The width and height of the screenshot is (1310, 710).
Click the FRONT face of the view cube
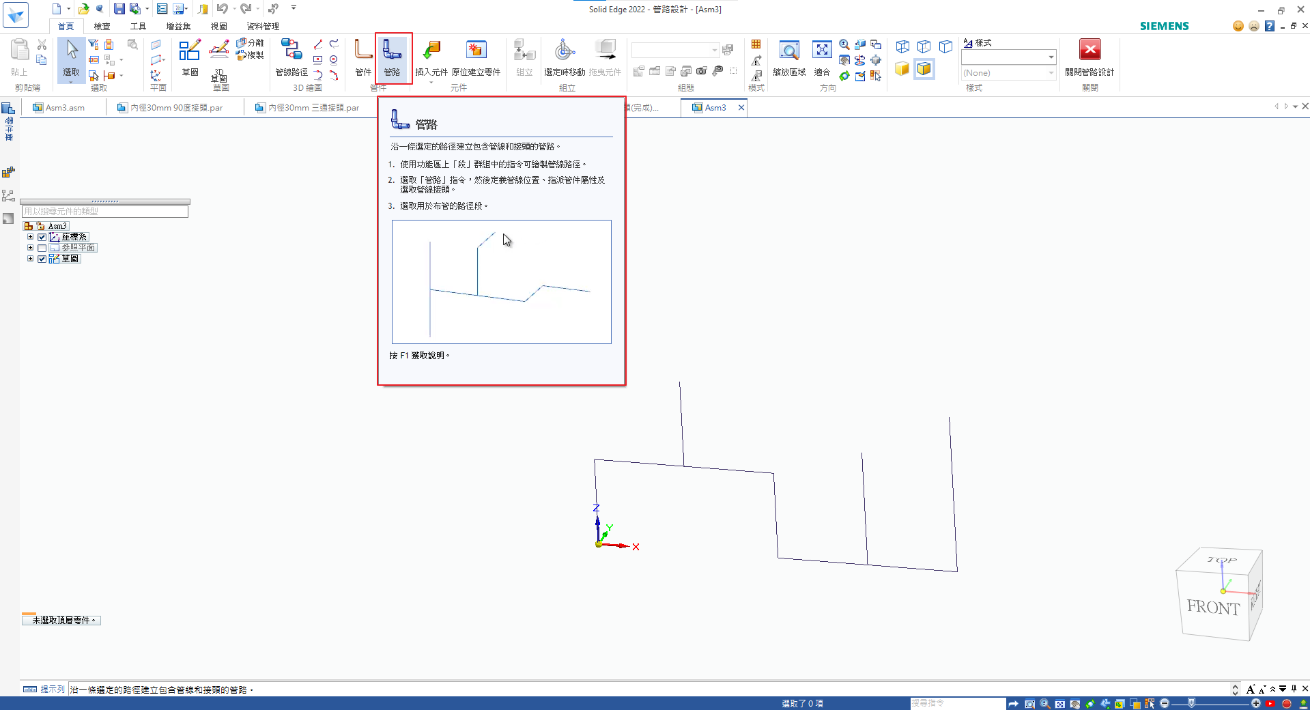tap(1213, 608)
